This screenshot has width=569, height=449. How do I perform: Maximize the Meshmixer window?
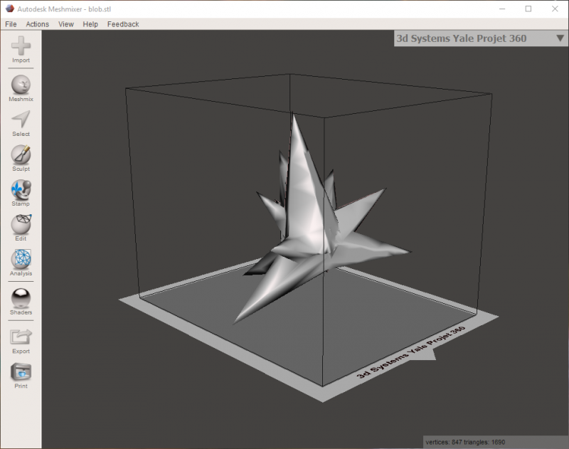coord(528,9)
